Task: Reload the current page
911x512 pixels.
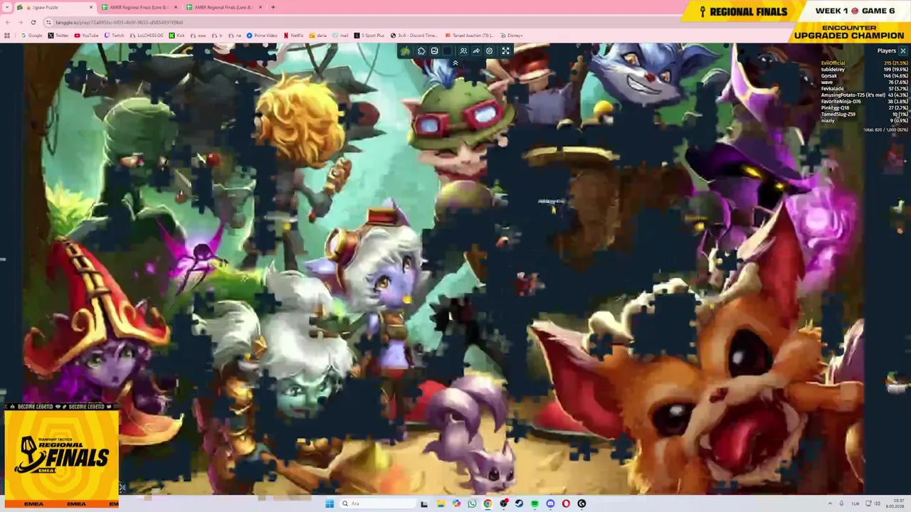Action: [x=33, y=22]
